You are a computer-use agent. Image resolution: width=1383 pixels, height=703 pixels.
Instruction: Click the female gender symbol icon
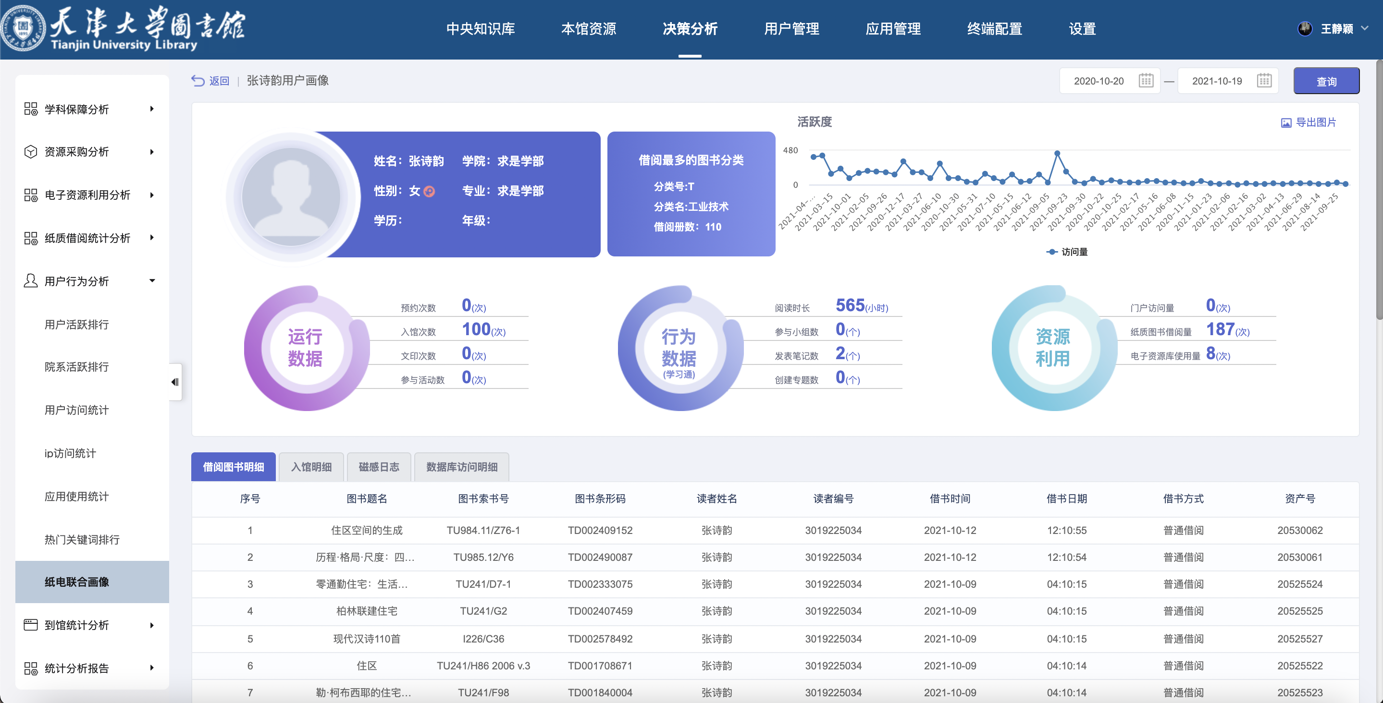point(429,191)
